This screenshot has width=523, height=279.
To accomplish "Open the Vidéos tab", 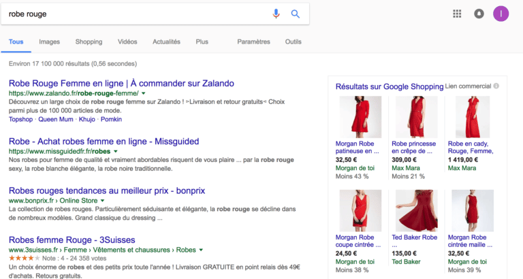I will [x=127, y=42].
